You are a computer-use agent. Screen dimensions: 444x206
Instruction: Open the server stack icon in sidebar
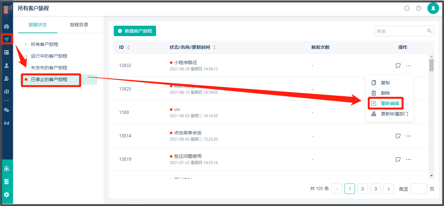7,182
